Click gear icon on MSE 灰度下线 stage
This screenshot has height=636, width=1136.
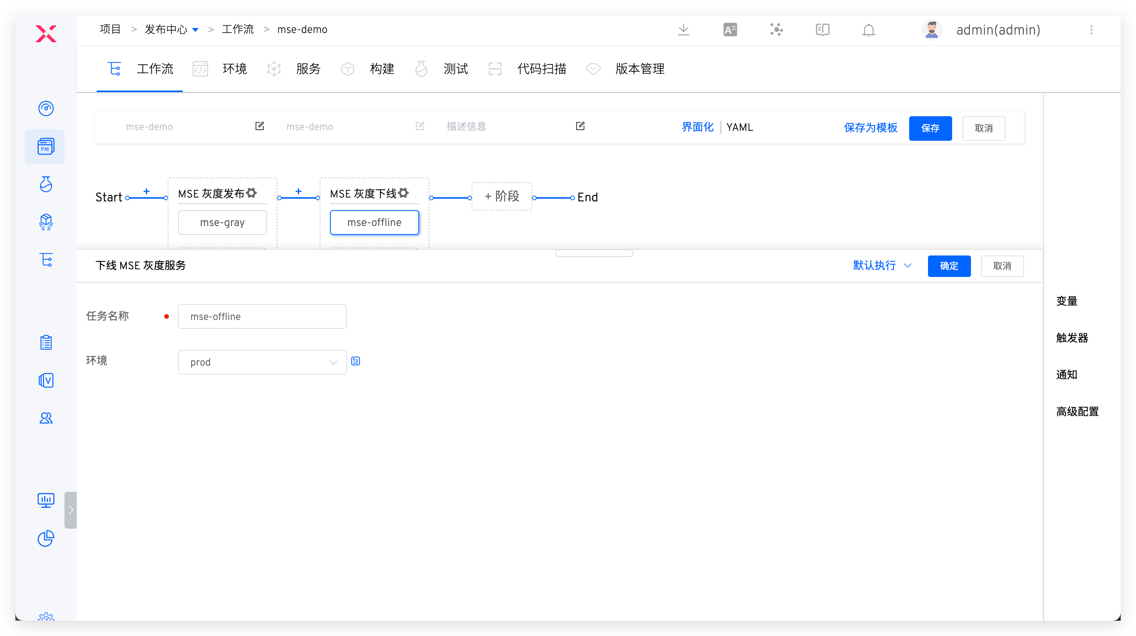click(403, 193)
